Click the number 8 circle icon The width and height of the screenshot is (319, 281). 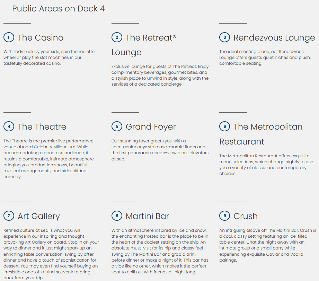(117, 216)
